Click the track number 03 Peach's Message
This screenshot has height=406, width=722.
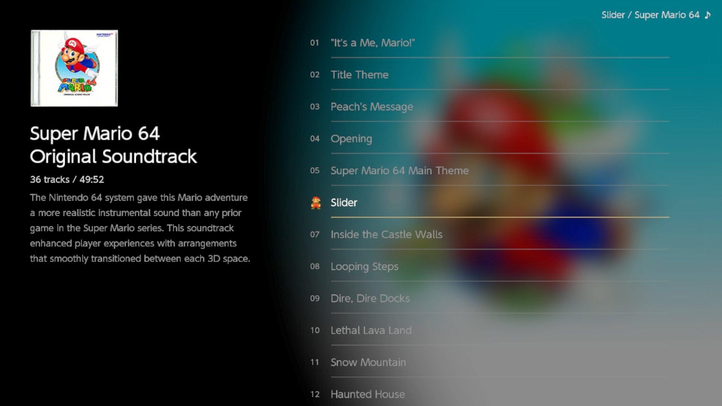(x=372, y=106)
